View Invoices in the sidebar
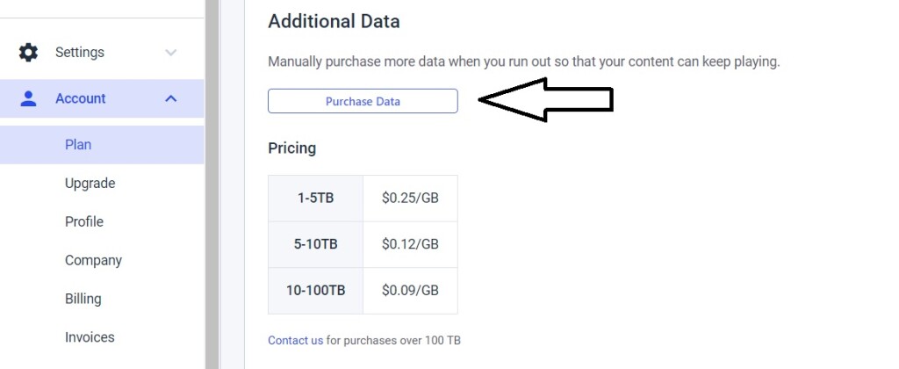Viewport: 899px width, 369px height. (90, 337)
